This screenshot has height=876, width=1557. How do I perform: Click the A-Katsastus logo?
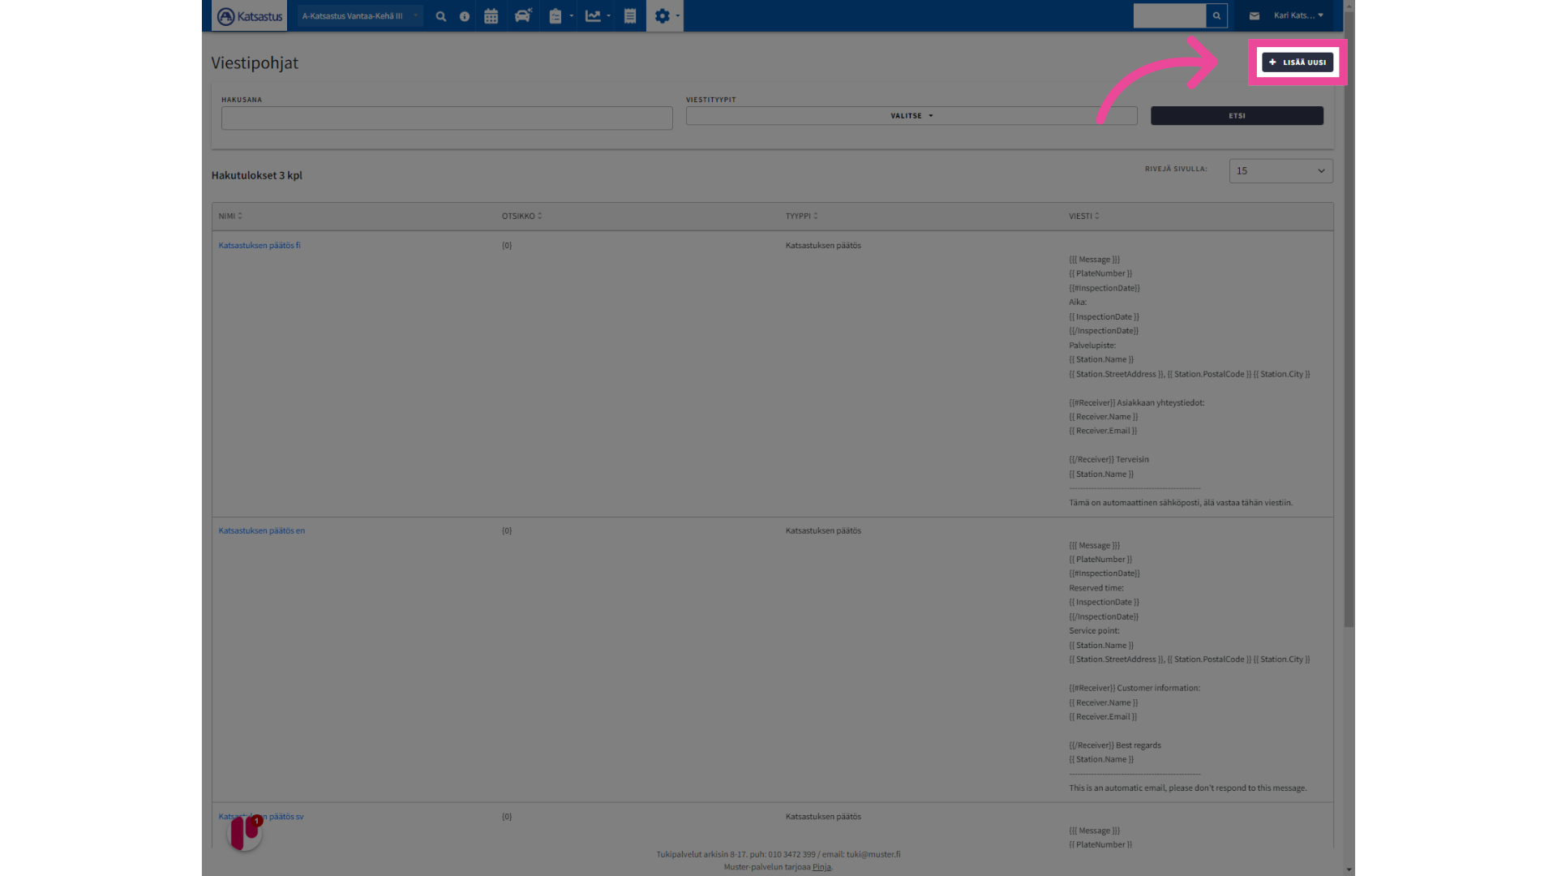tap(249, 16)
